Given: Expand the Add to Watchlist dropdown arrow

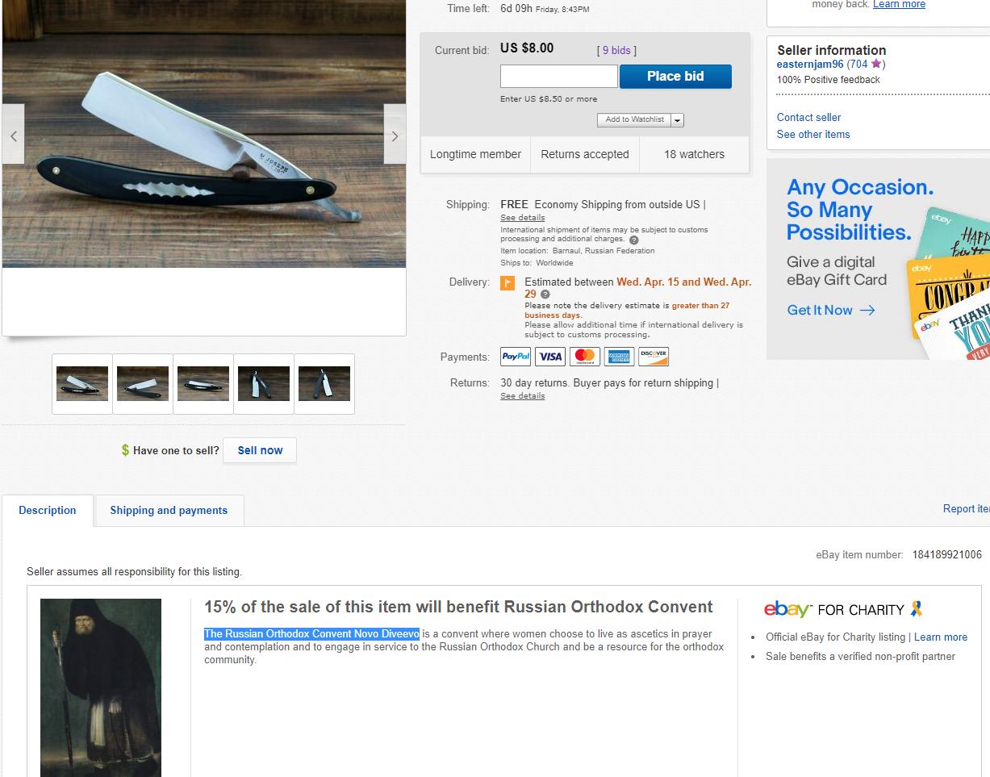Looking at the screenshot, I should 677,120.
